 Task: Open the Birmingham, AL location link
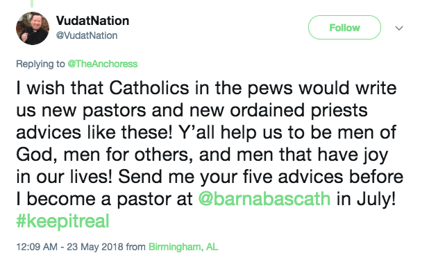pyautogui.click(x=183, y=247)
